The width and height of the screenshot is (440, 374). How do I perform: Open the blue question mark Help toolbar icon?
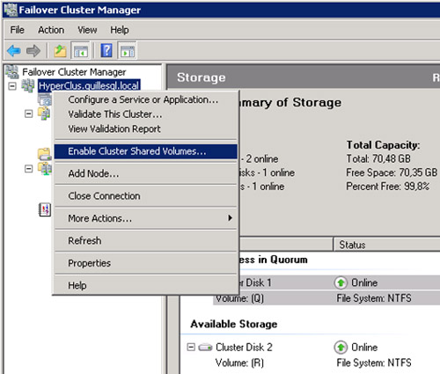(106, 50)
